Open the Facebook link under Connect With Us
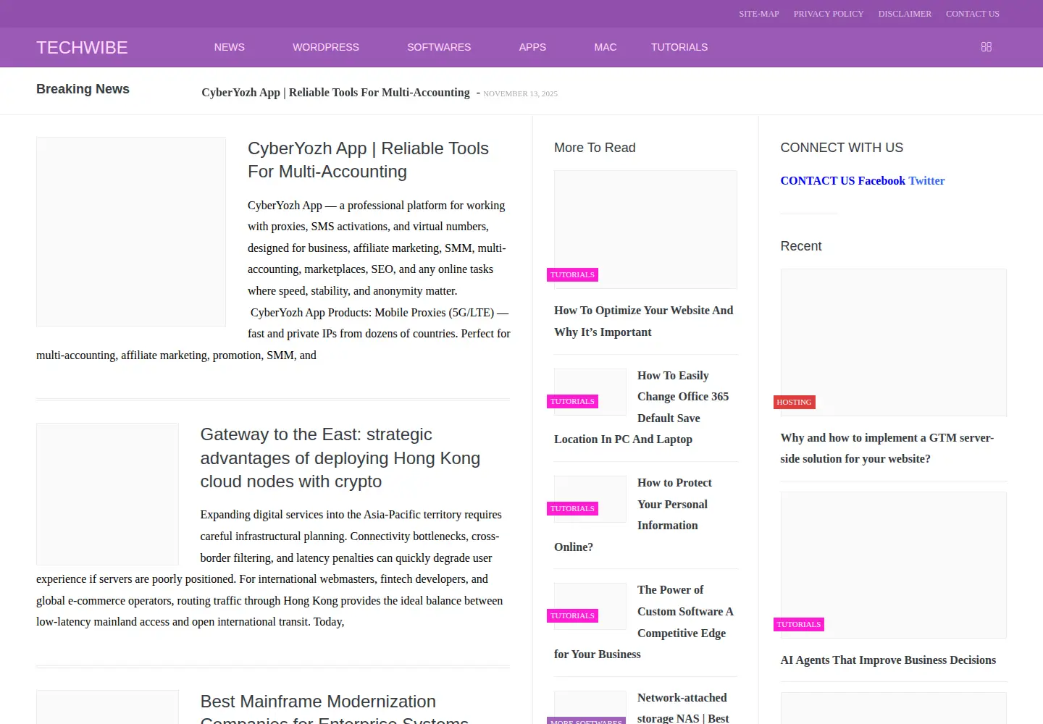This screenshot has height=724, width=1043. [x=881, y=181]
